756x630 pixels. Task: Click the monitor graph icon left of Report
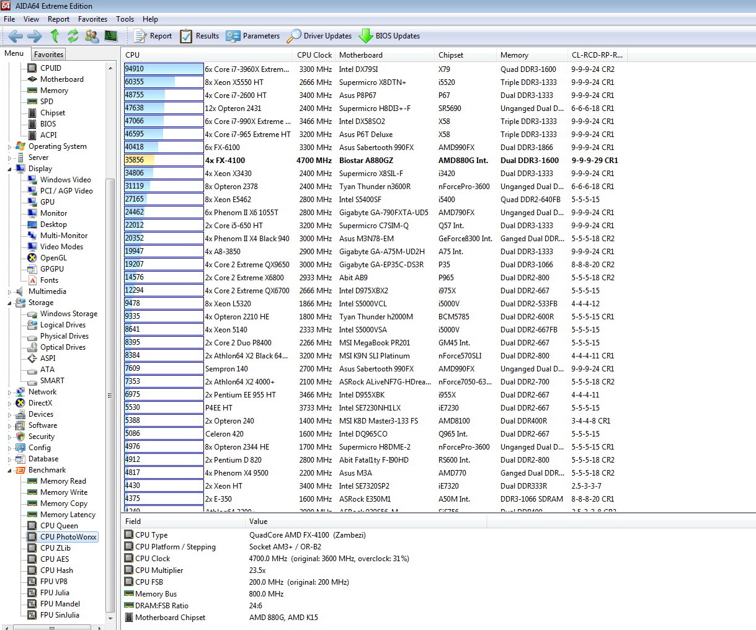(111, 36)
